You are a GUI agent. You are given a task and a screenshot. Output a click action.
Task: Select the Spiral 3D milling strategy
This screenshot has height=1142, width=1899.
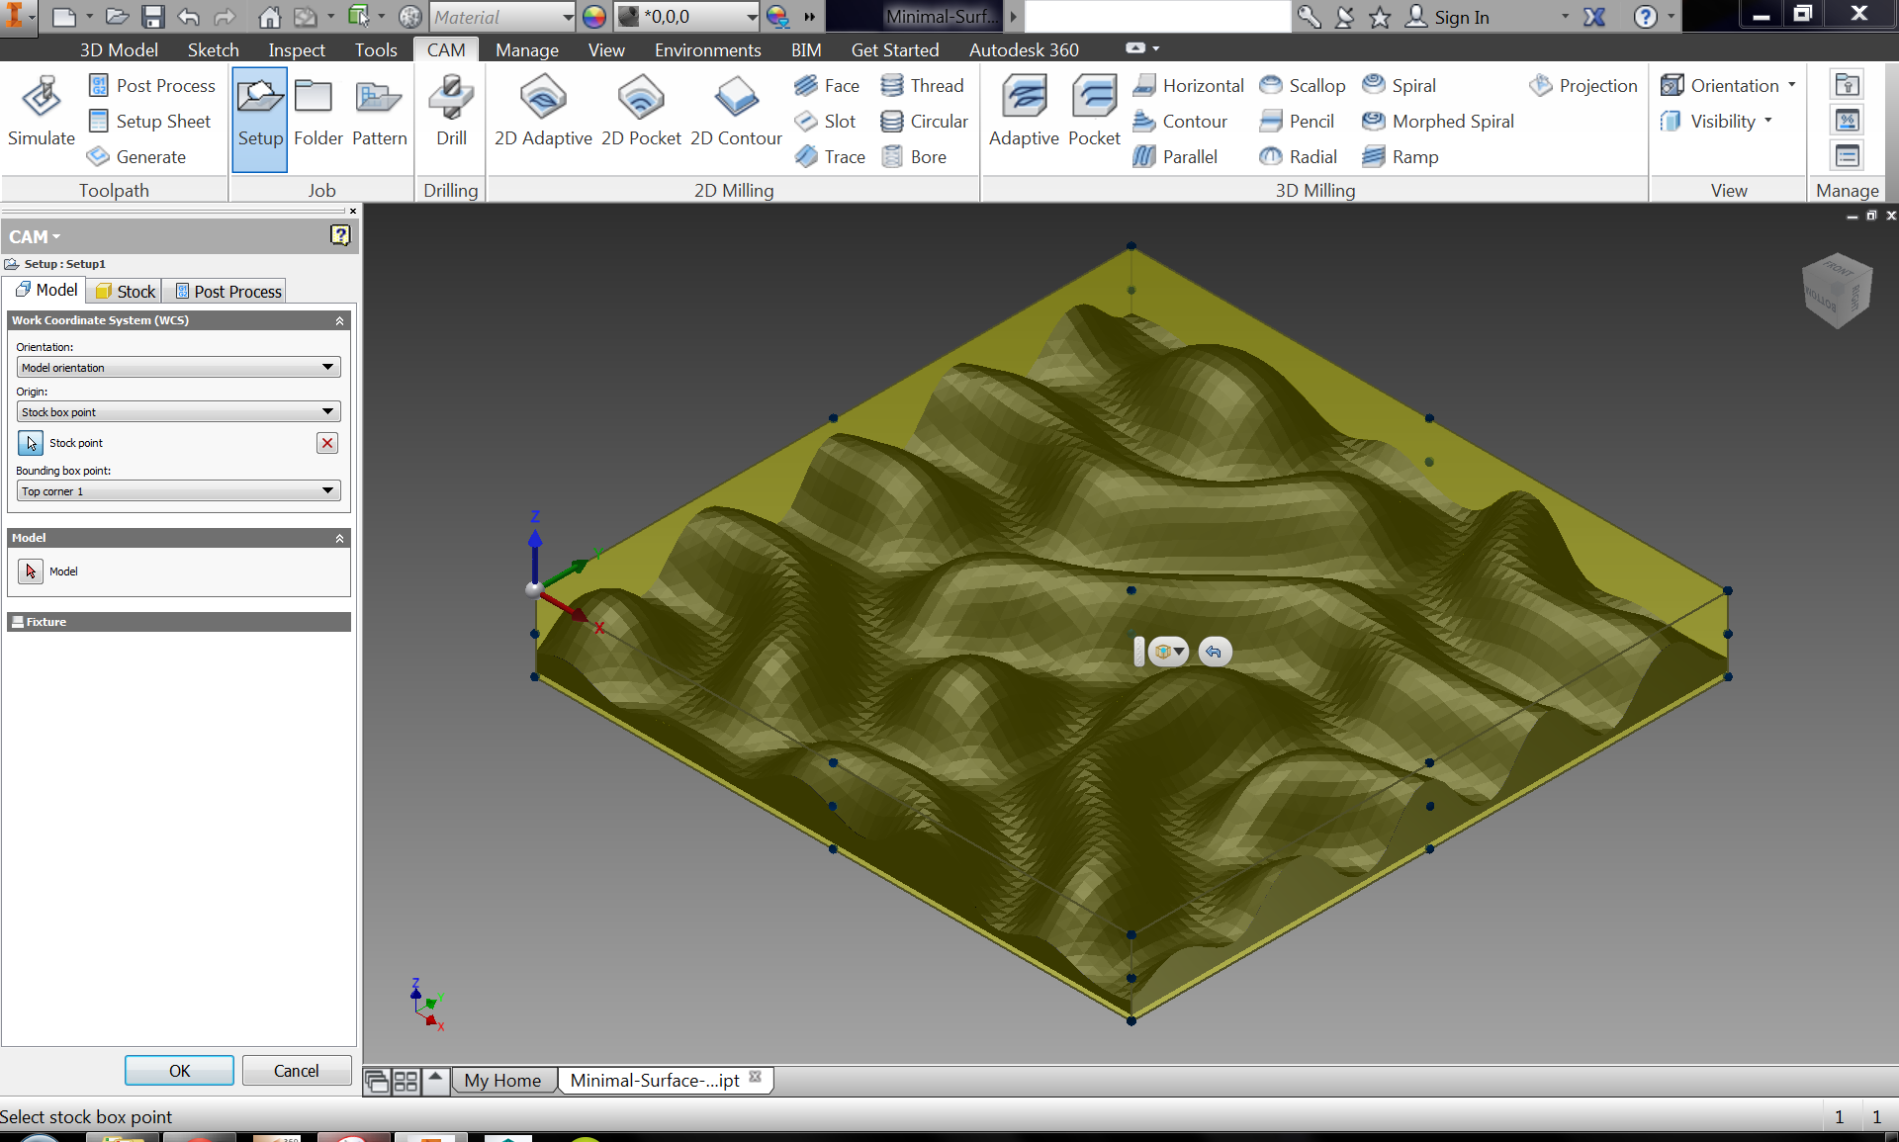tap(1400, 86)
